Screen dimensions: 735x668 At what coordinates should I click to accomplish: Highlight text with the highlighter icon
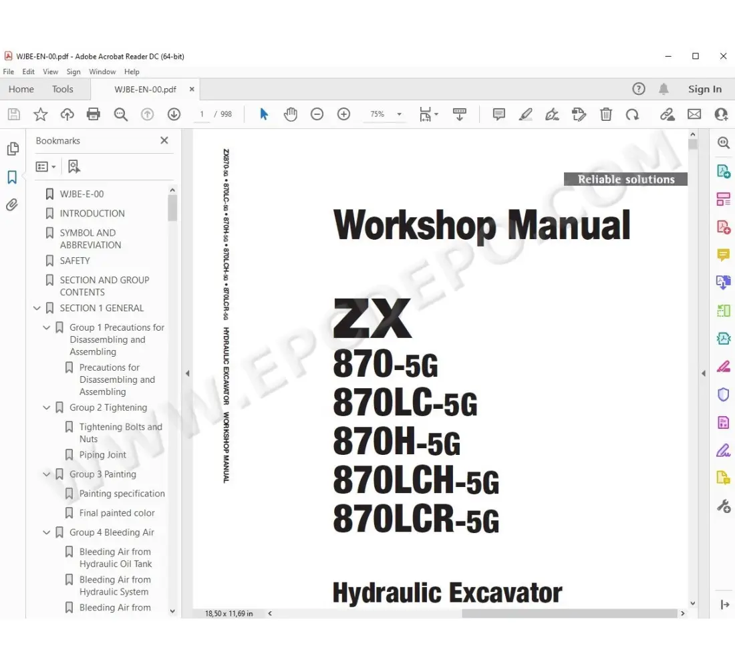[525, 114]
